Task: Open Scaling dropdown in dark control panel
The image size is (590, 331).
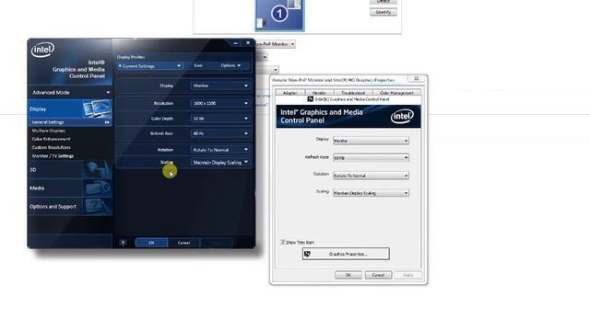Action: click(220, 163)
